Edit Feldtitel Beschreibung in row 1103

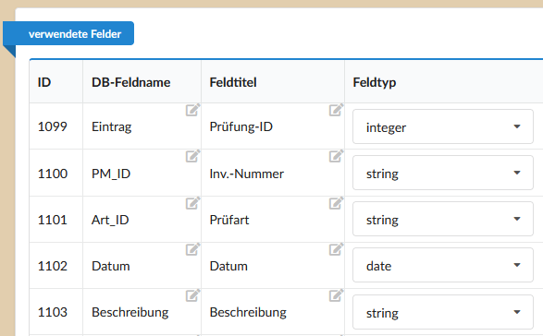[x=336, y=295]
